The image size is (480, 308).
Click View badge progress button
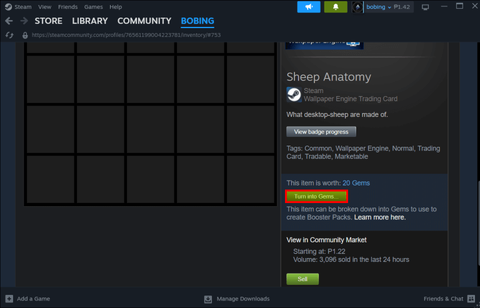pos(321,132)
